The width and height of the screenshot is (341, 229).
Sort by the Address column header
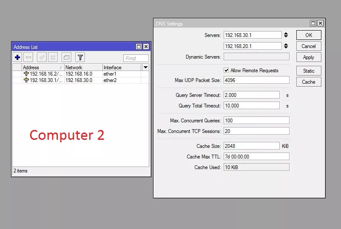43,68
